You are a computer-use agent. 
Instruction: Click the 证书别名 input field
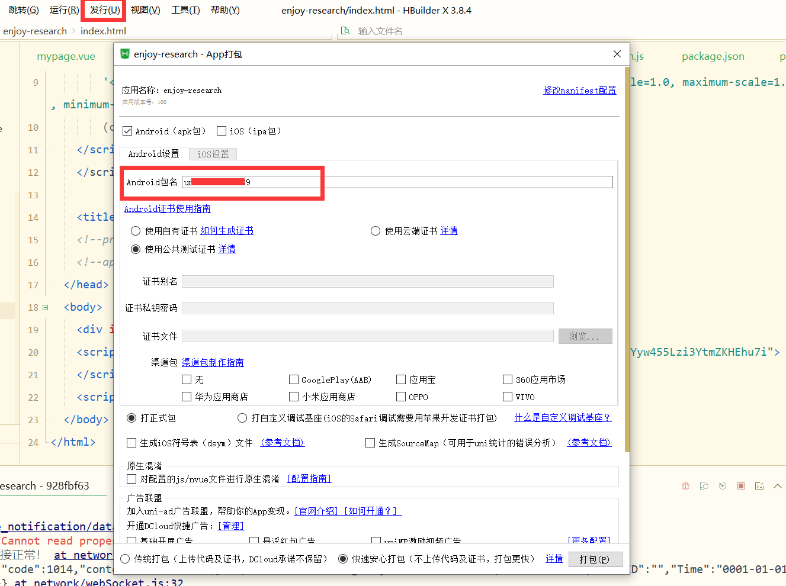coord(368,281)
